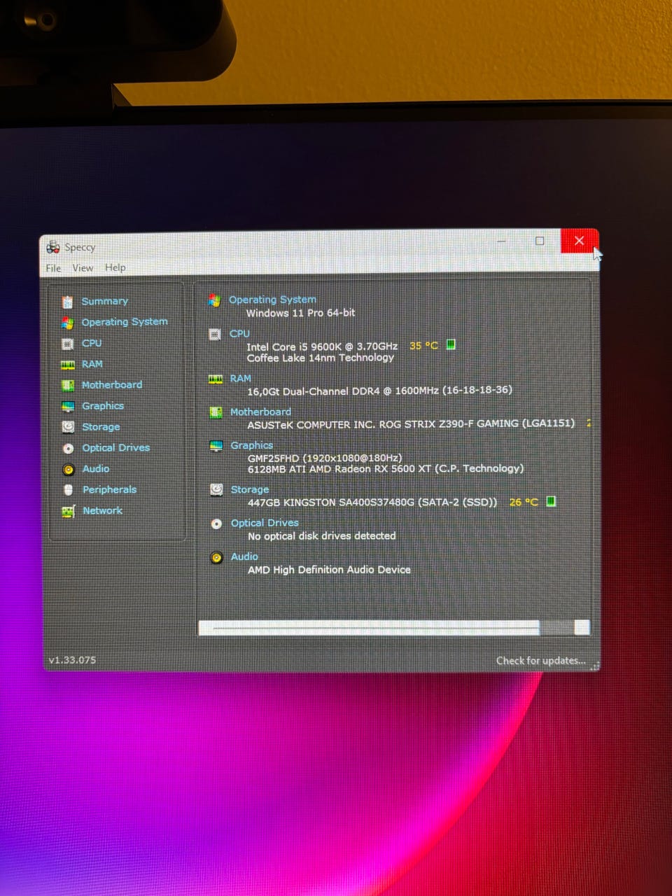This screenshot has width=672, height=896.
Task: Select RAM in the sidebar list
Action: [x=92, y=364]
